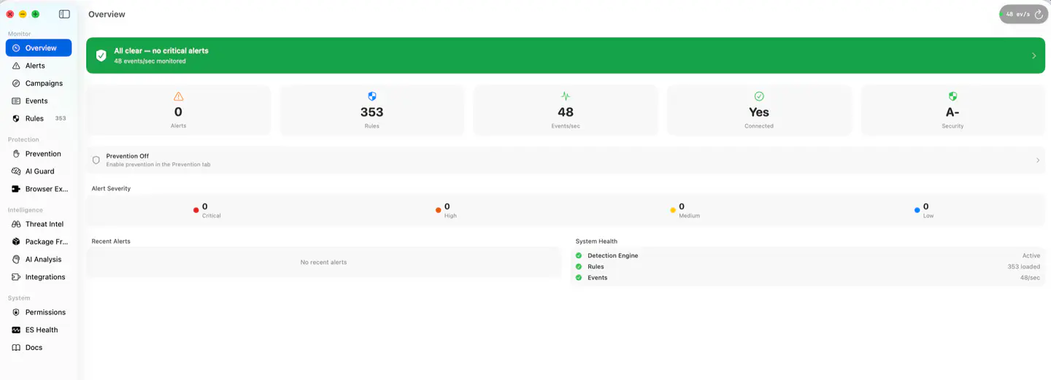
Task: Click the red Critical severity dot
Action: click(196, 210)
